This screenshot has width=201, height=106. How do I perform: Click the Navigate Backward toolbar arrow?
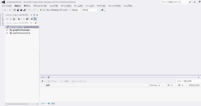(5, 10)
